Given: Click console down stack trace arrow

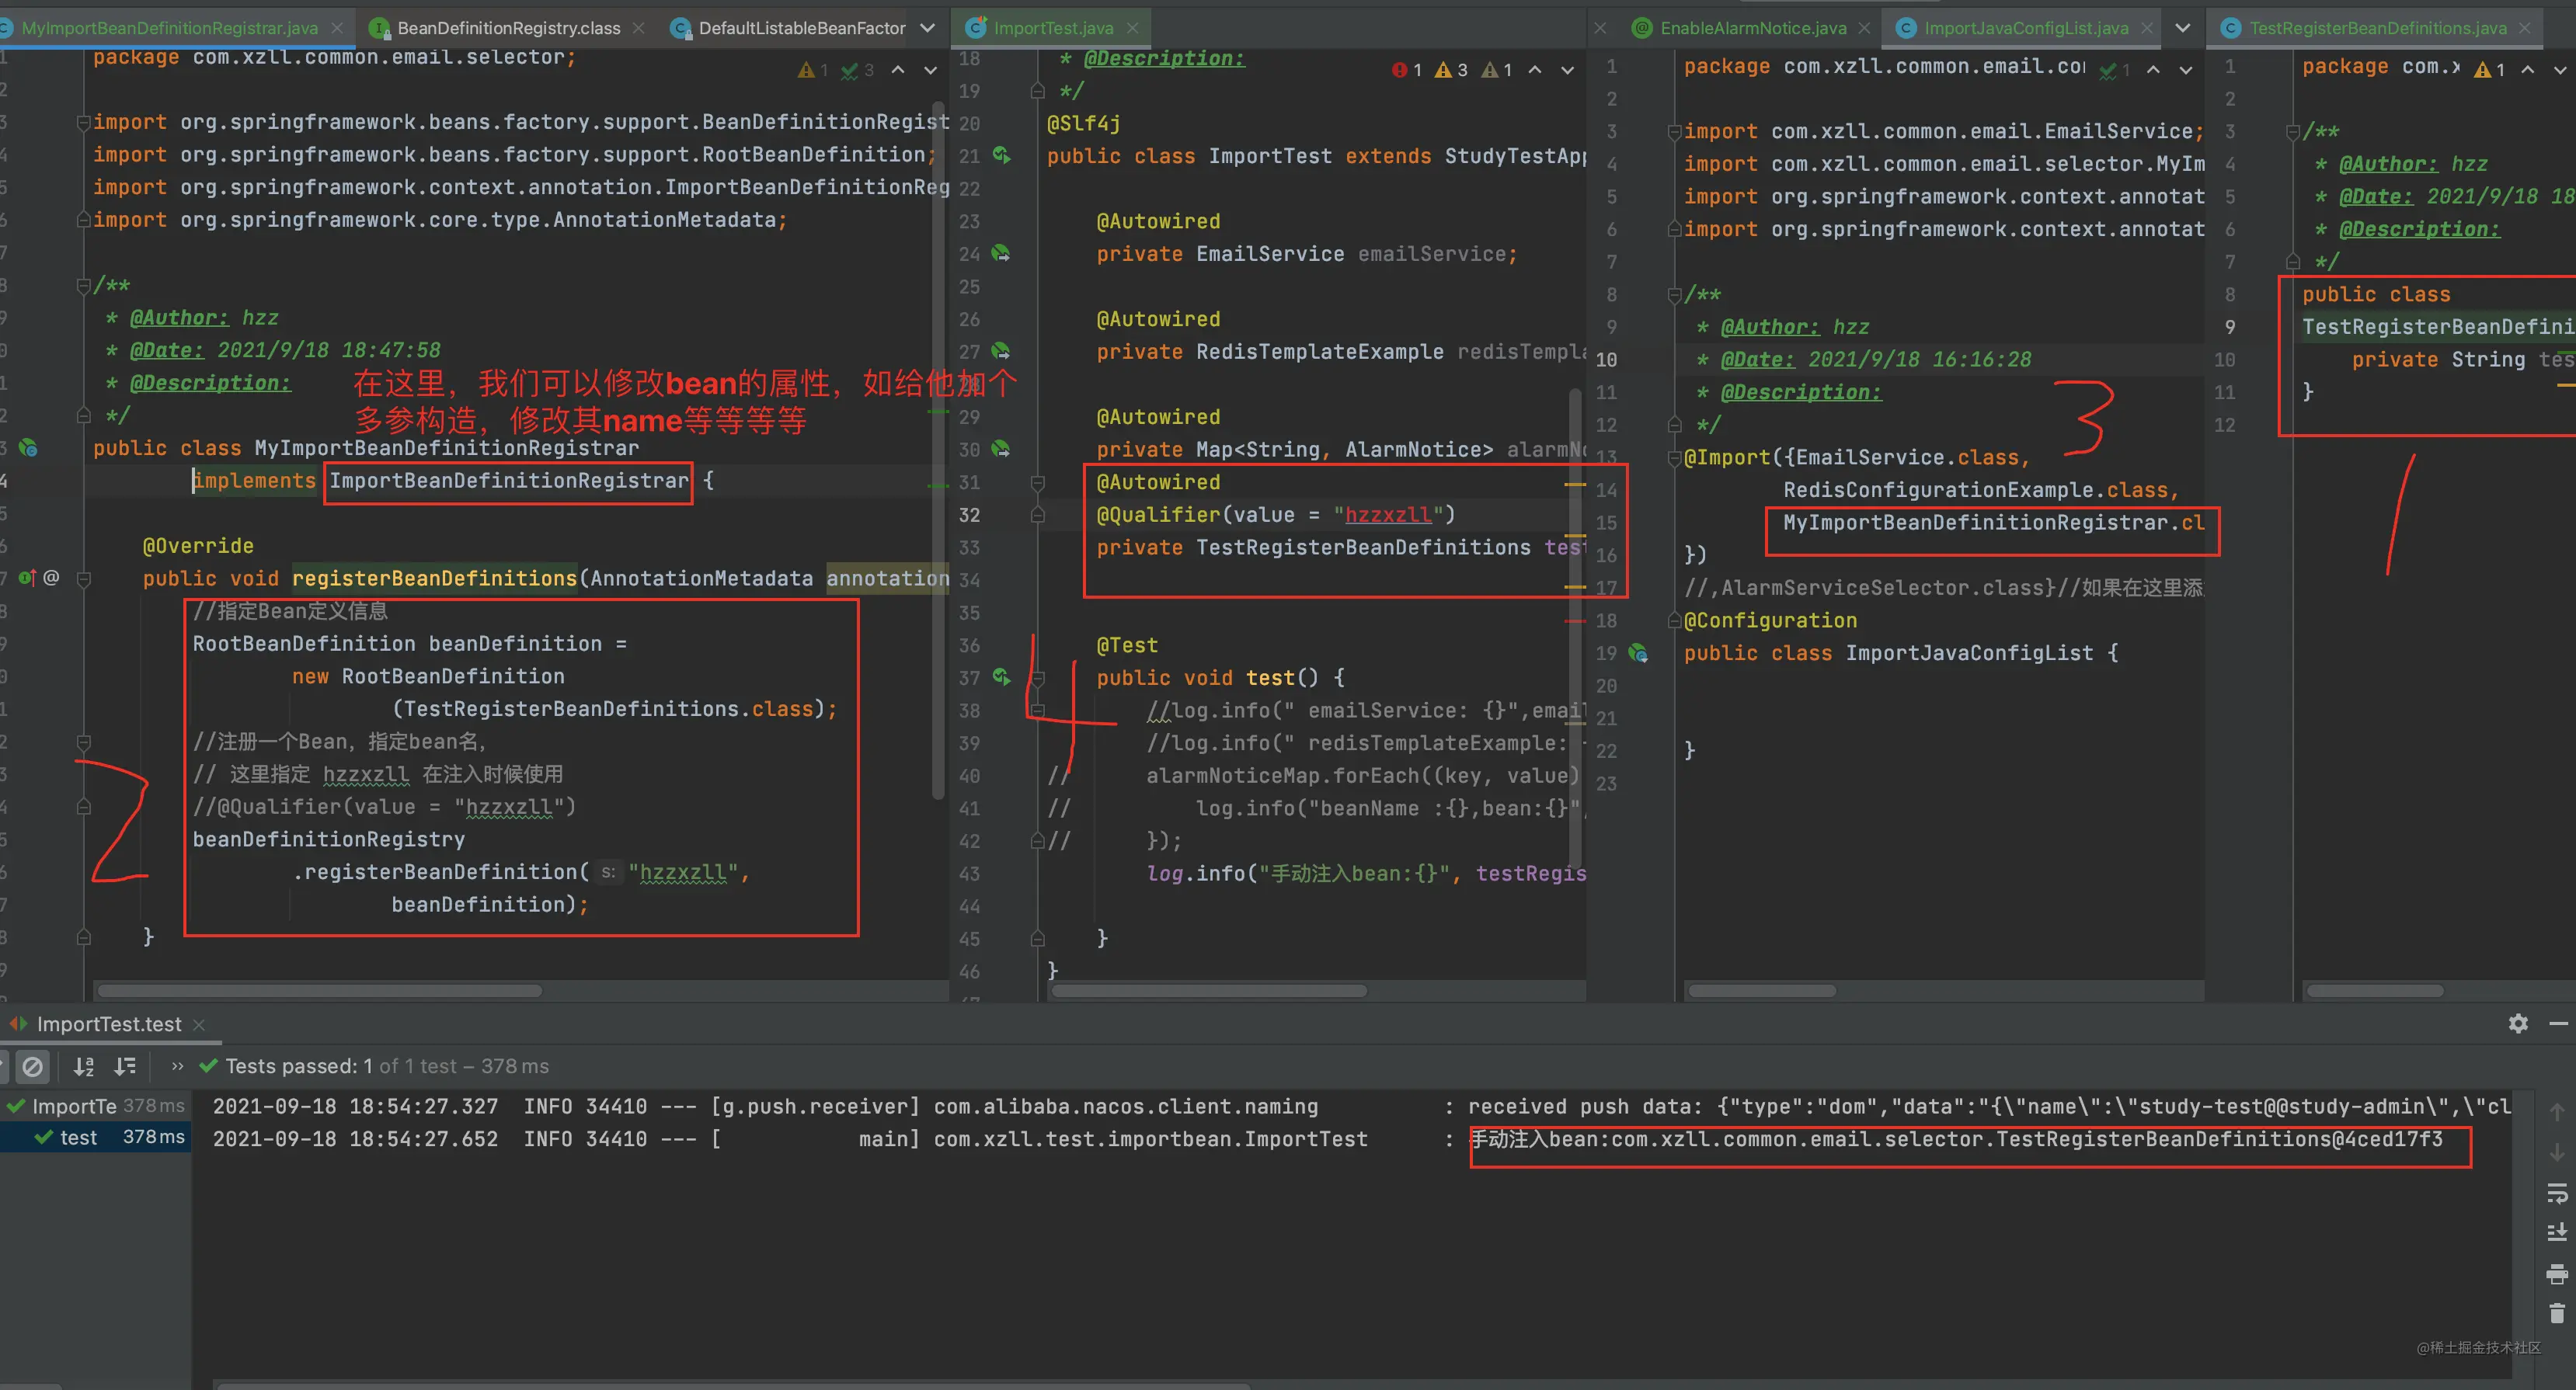Looking at the screenshot, I should [x=2557, y=1152].
